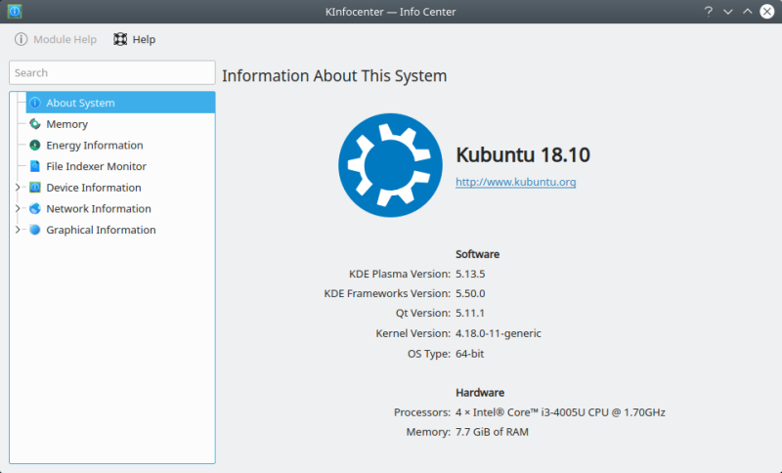The height and width of the screenshot is (473, 782).
Task: Click the KDE Frameworks Version value 5.50.0
Action: tap(470, 293)
